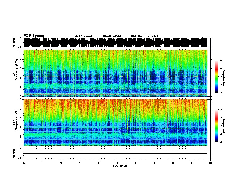Click the time axis tick label "1"
This screenshot has height=183, width=237.
[42, 163]
